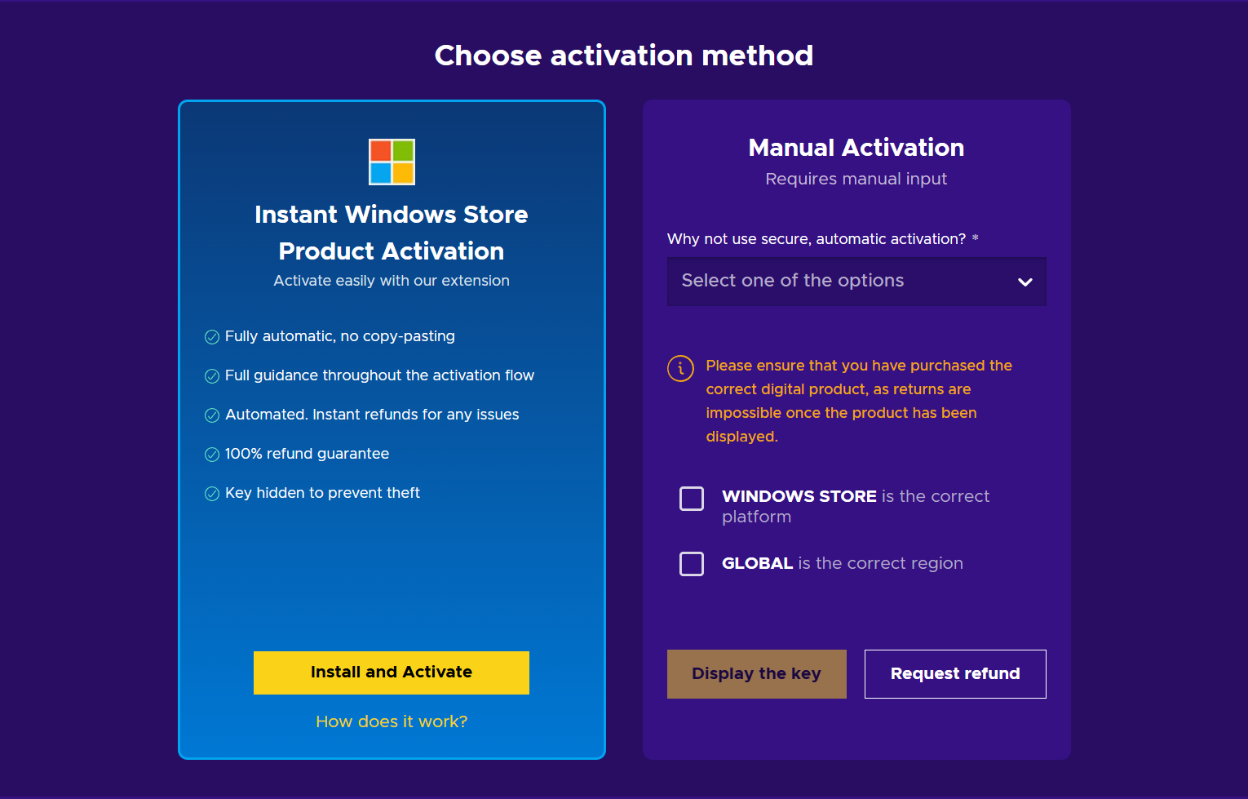The height and width of the screenshot is (799, 1248).
Task: Click the Request refund button
Action: tap(955, 674)
